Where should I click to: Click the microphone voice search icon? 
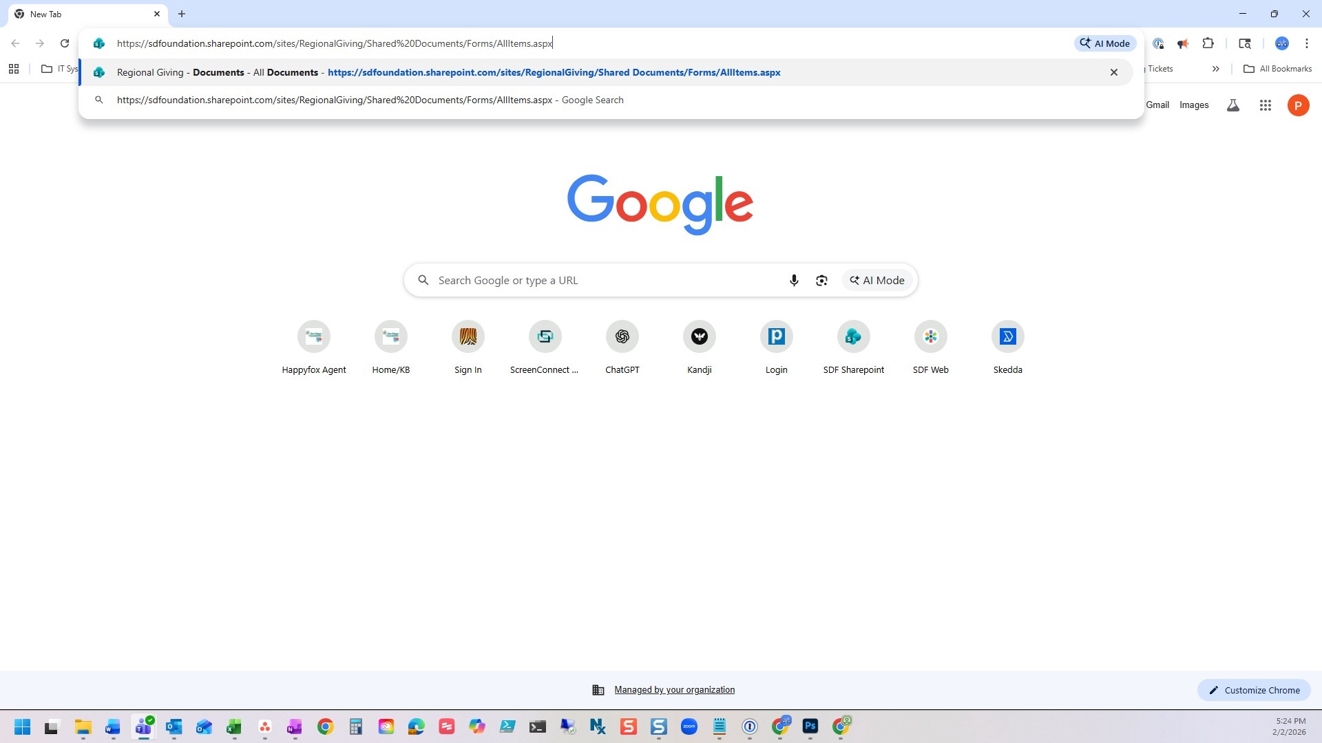coord(794,280)
